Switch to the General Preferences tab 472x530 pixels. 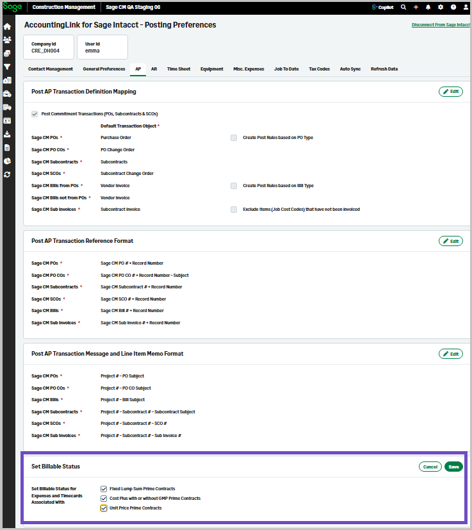tap(104, 69)
